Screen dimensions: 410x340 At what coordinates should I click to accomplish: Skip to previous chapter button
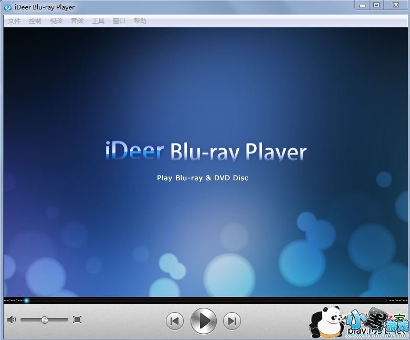[175, 321]
